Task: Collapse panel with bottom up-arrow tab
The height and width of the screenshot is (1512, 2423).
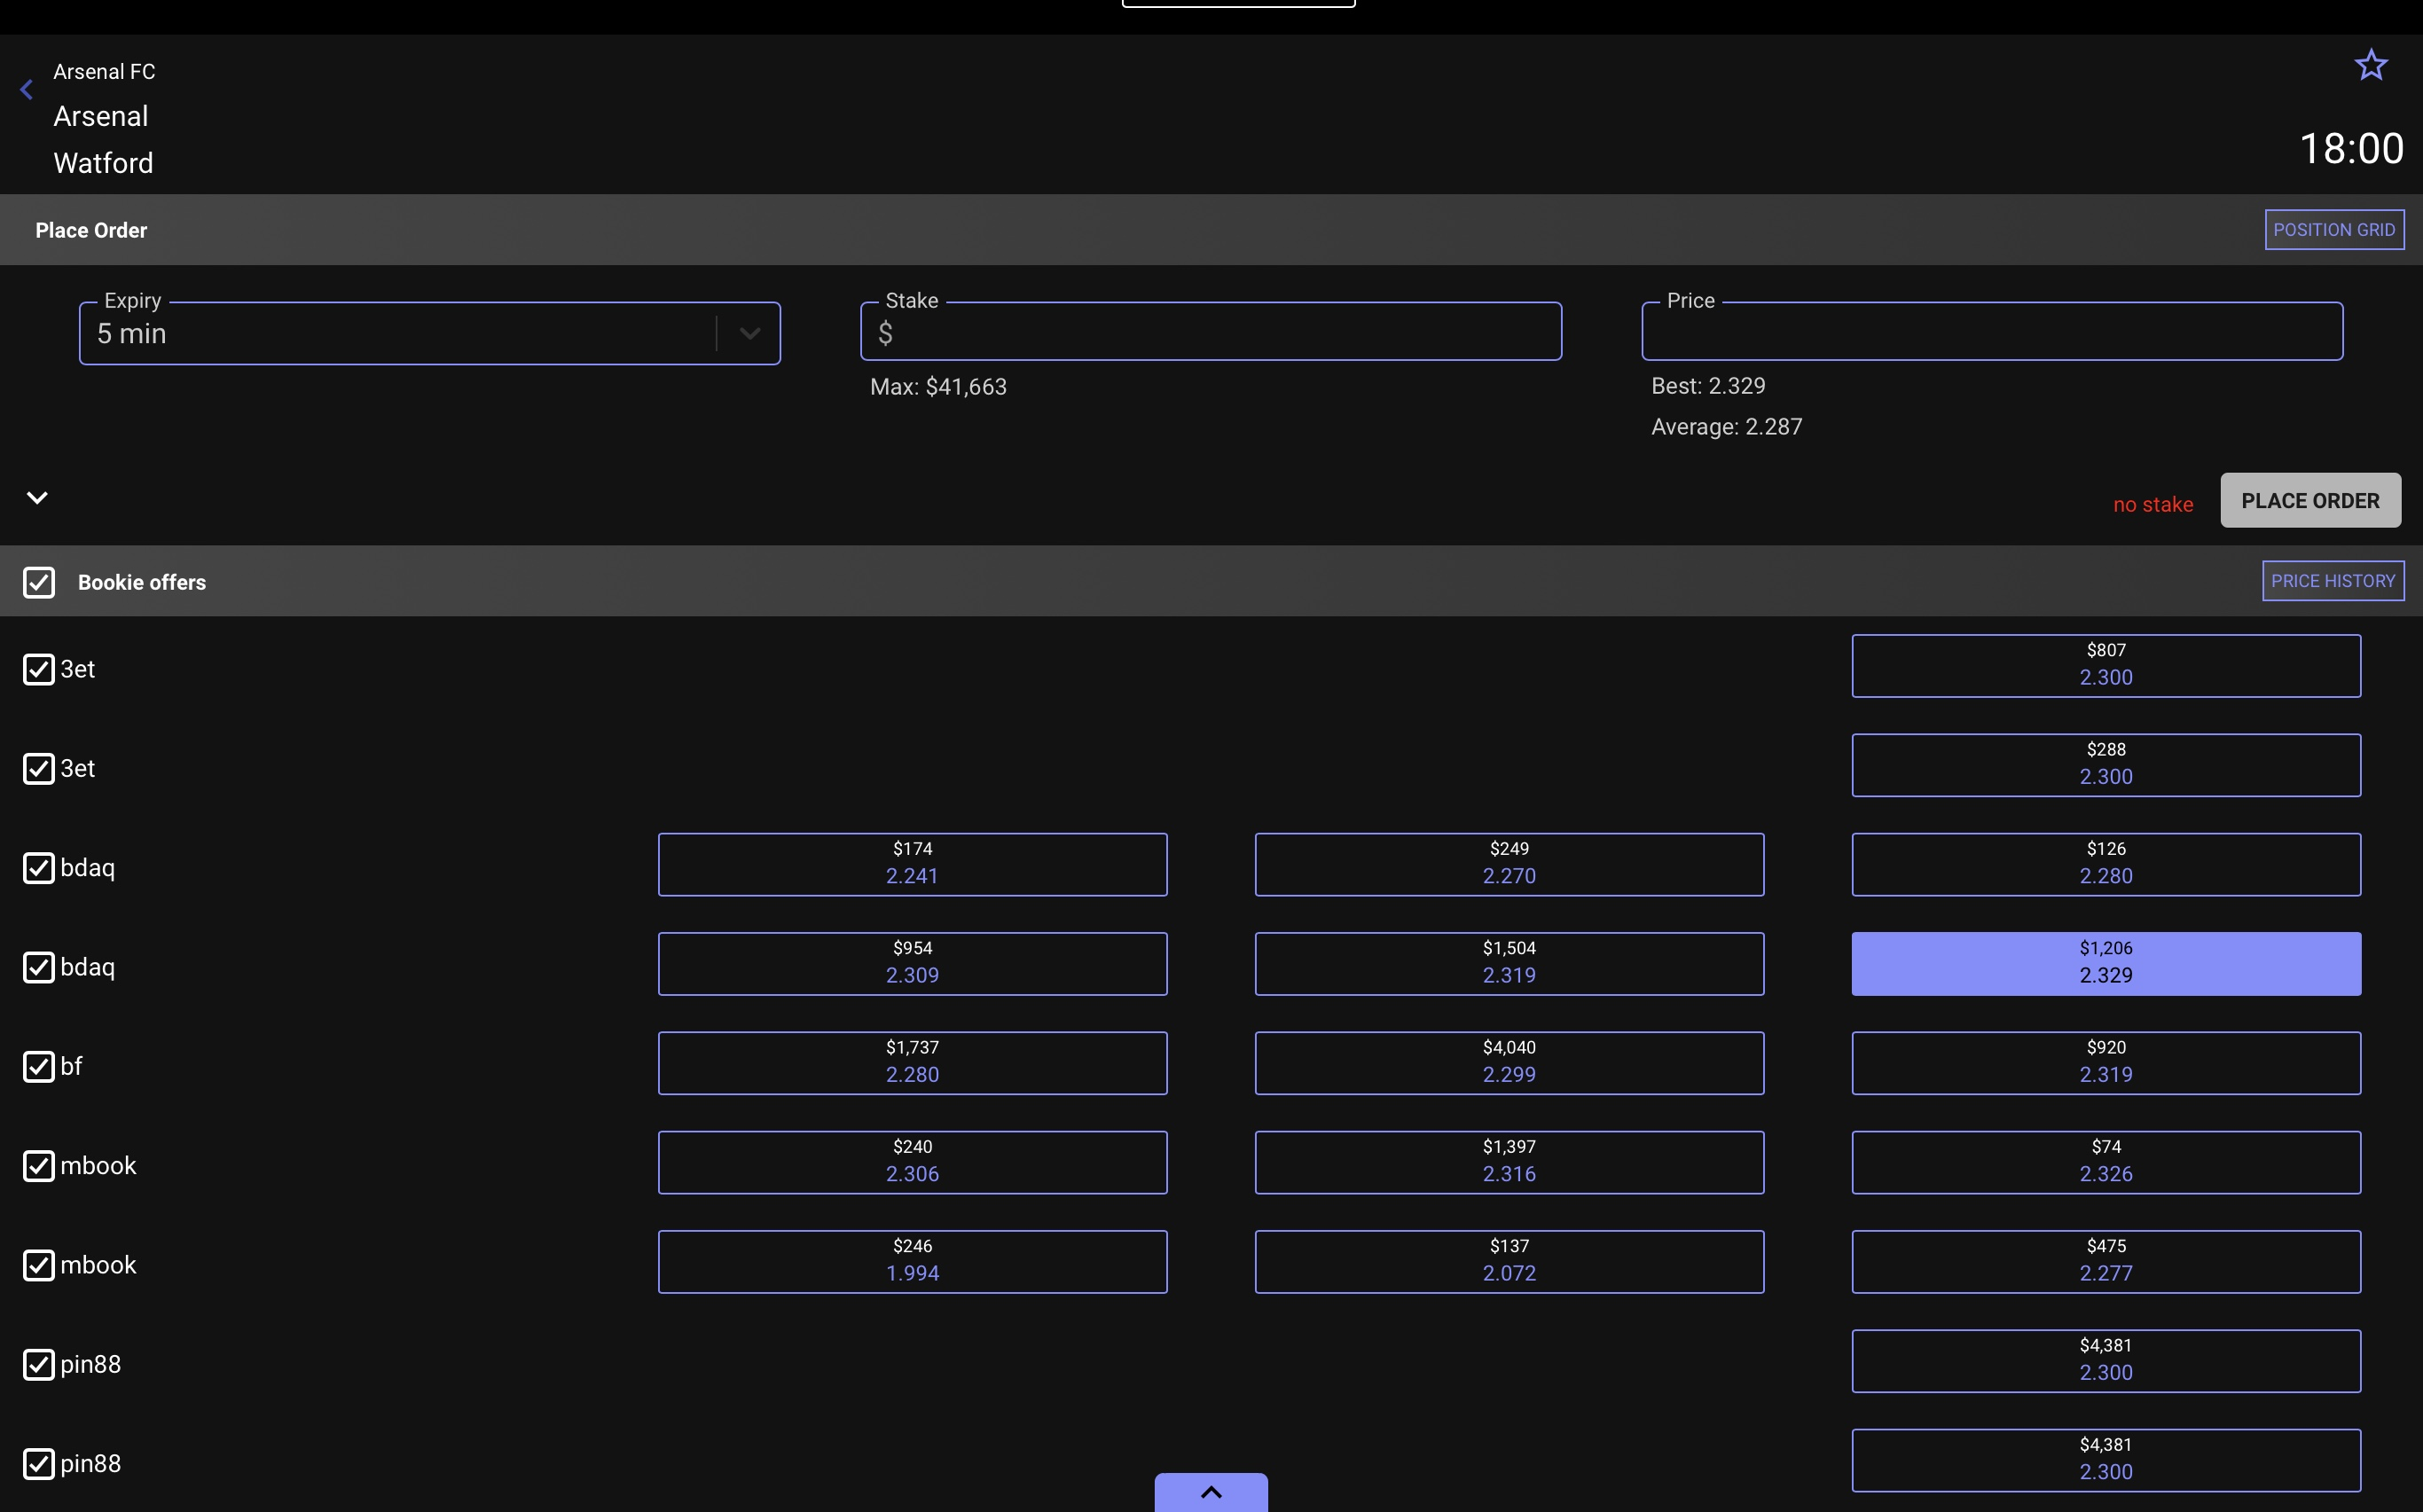Action: pos(1211,1492)
